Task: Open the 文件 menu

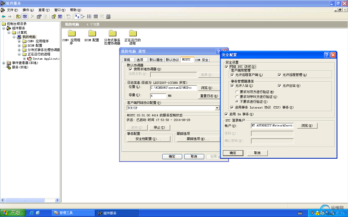Action: (x=12, y=10)
